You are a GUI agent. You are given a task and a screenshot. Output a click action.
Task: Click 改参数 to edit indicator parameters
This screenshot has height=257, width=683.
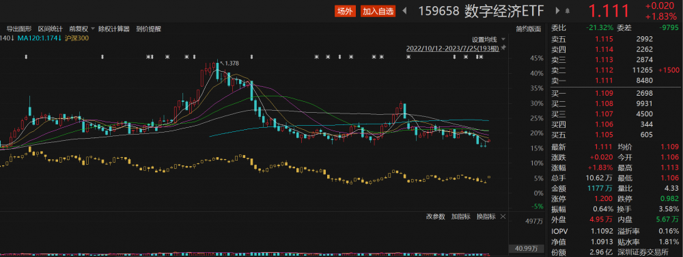point(435,217)
